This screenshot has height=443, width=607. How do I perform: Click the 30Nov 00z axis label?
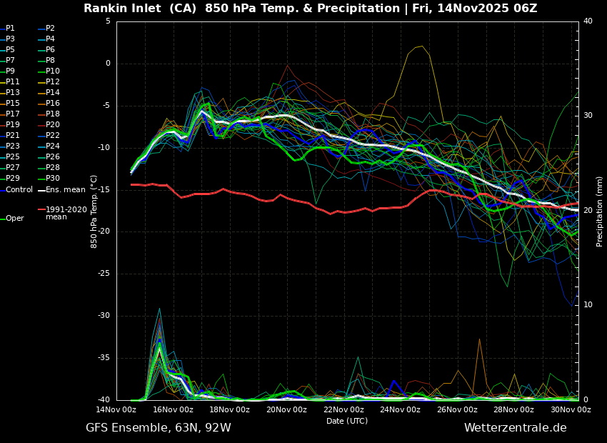(x=571, y=410)
